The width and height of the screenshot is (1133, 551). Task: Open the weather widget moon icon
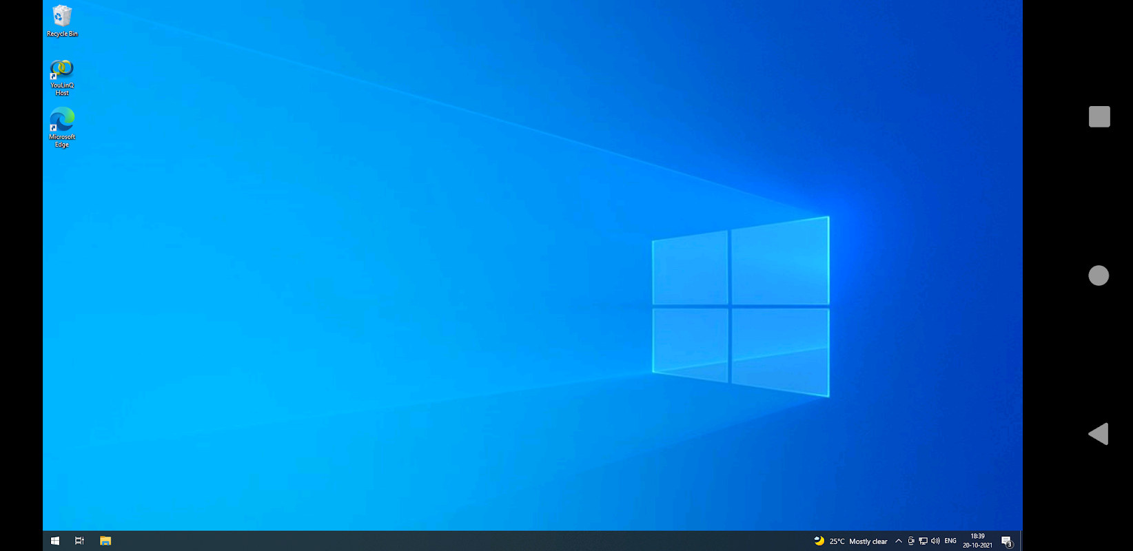819,541
